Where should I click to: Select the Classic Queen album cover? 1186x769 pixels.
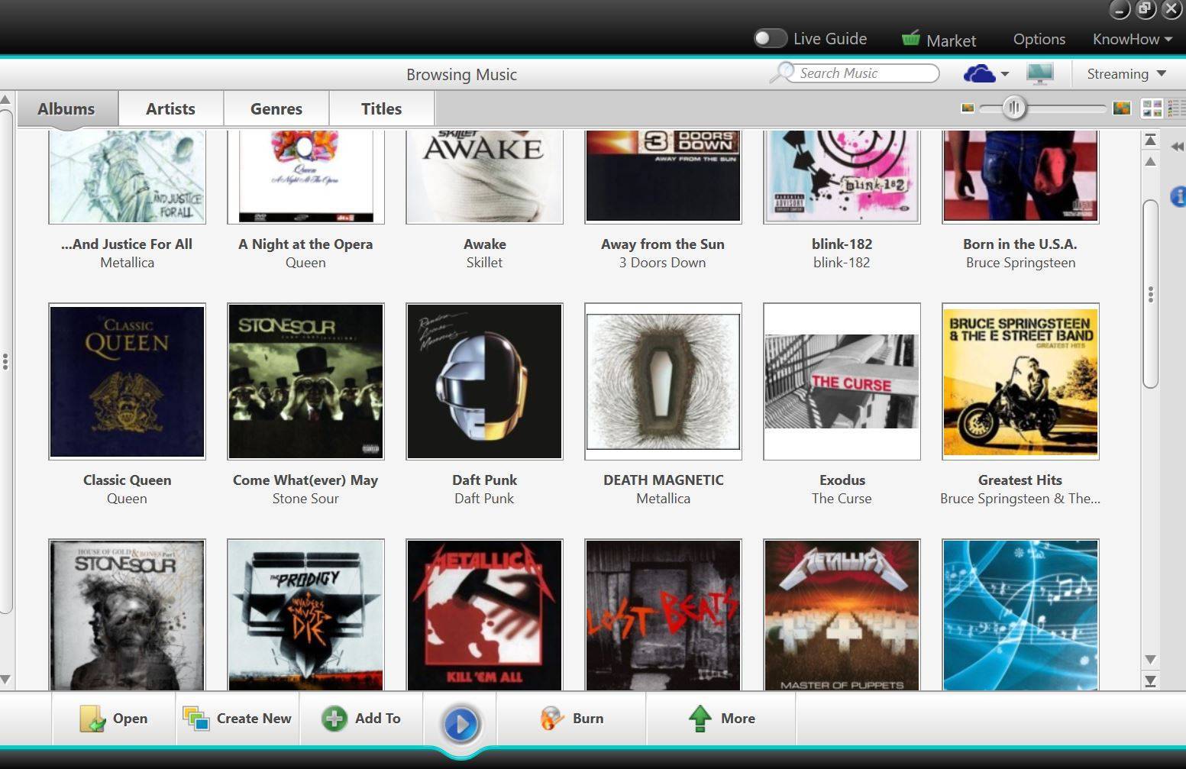pos(127,382)
